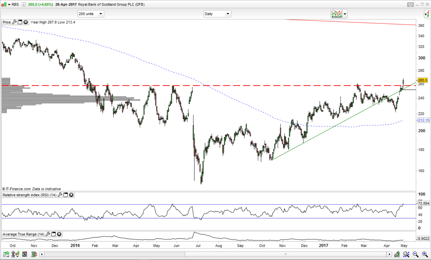Open RSI indicator wrench settings
431x260 pixels.
60,195
